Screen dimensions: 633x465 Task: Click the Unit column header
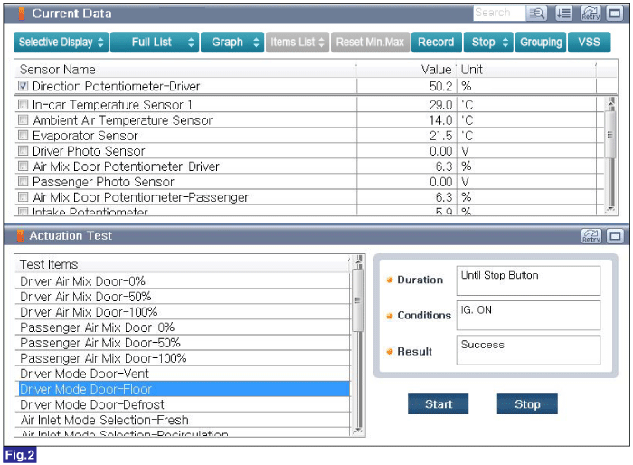point(526,70)
